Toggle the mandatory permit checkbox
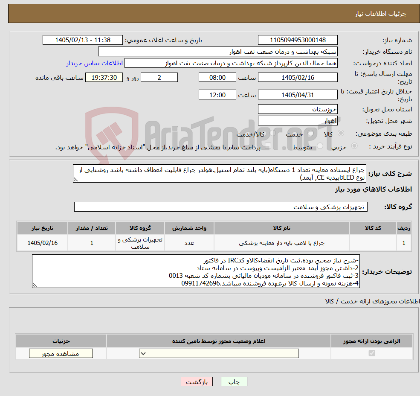The image size is (420, 396). click(x=372, y=353)
